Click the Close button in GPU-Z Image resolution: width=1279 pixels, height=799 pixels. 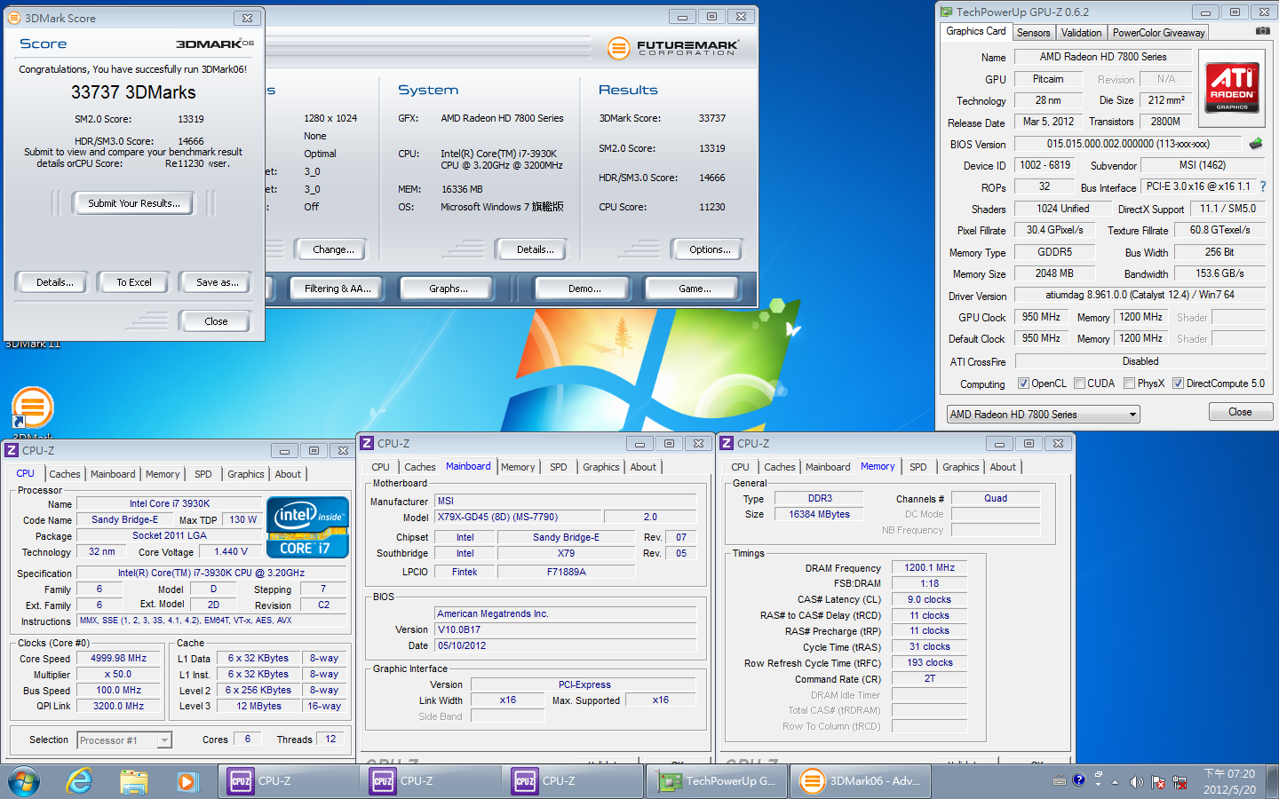pos(1240,412)
